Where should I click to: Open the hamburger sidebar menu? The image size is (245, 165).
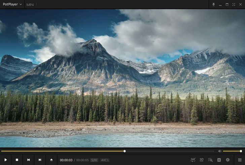240,160
